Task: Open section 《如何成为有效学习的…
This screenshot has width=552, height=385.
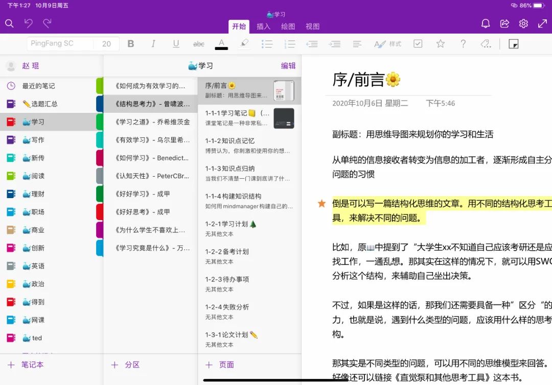Action: pos(150,86)
